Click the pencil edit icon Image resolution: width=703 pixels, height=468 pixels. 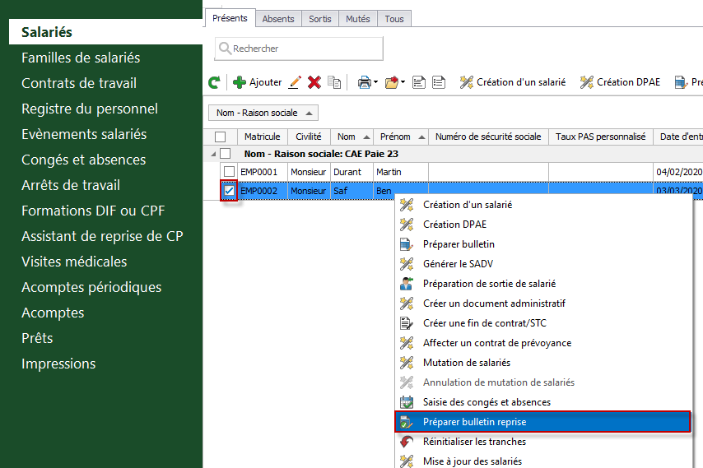295,82
